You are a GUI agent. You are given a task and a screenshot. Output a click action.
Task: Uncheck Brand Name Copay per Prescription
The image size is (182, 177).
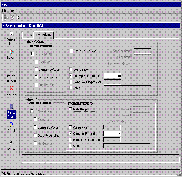[x=71, y=75]
